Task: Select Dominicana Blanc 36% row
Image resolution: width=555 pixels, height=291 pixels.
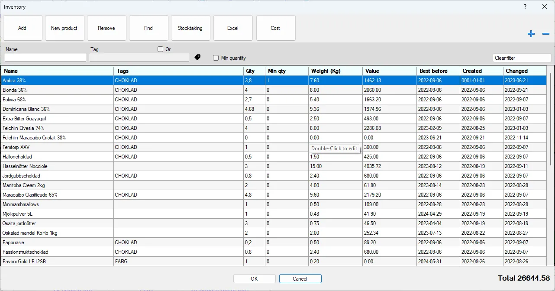Action: (x=274, y=109)
